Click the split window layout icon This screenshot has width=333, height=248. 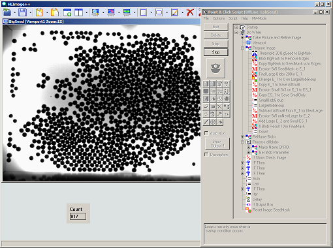78,12
